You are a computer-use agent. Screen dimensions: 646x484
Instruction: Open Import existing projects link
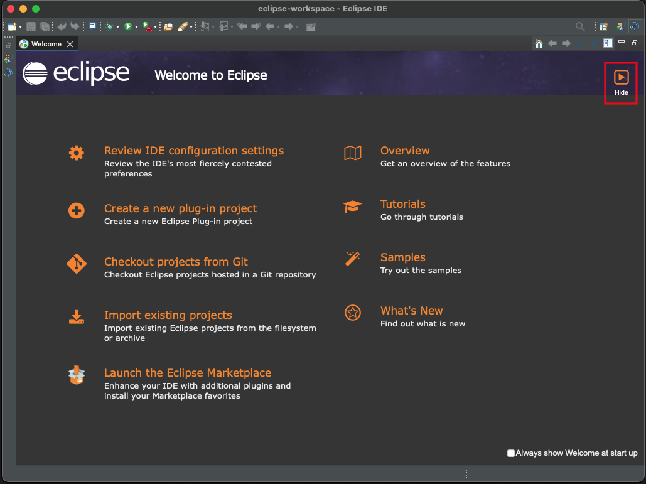[168, 315]
